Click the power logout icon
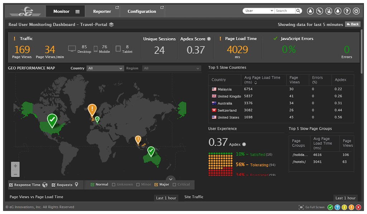367x214 pixels. point(356,11)
